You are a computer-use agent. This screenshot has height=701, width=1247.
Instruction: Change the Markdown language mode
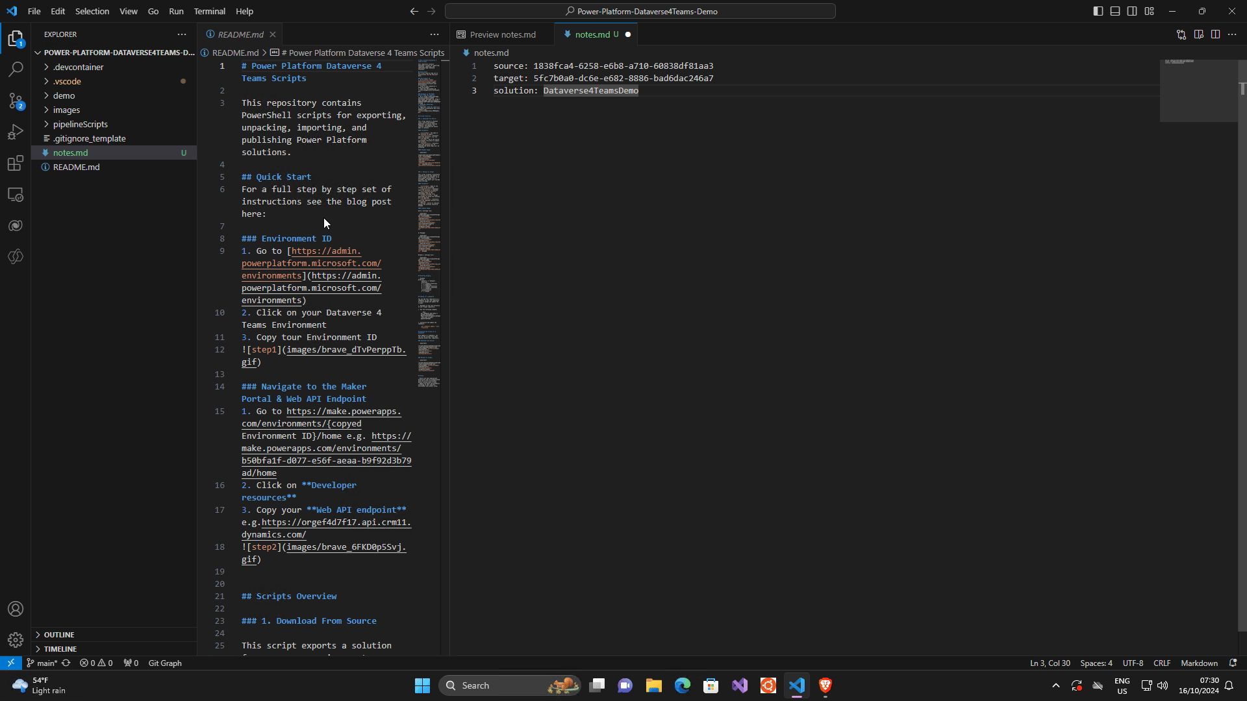(1199, 663)
